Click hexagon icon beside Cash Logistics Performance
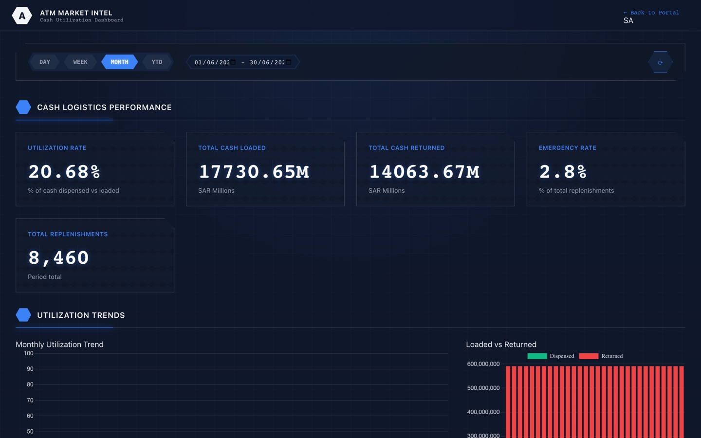701x438 pixels. (23, 107)
